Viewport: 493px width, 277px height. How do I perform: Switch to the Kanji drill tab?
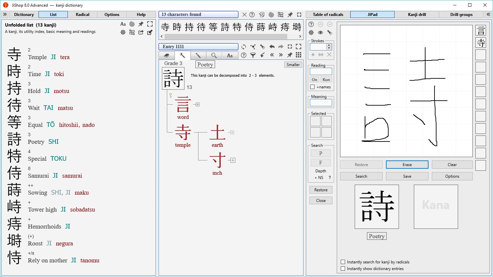(417, 15)
